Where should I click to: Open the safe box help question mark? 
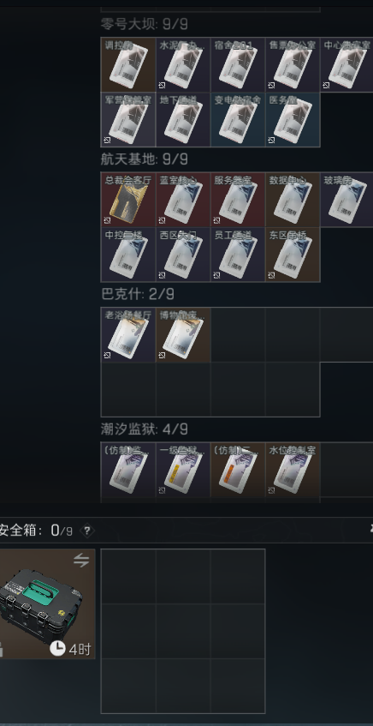[87, 531]
